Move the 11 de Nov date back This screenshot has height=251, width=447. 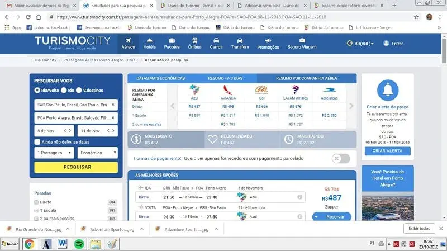pyautogui.click(x=108, y=131)
